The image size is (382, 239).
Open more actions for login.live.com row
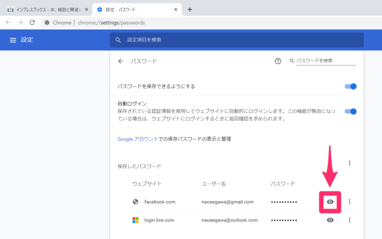coord(350,220)
